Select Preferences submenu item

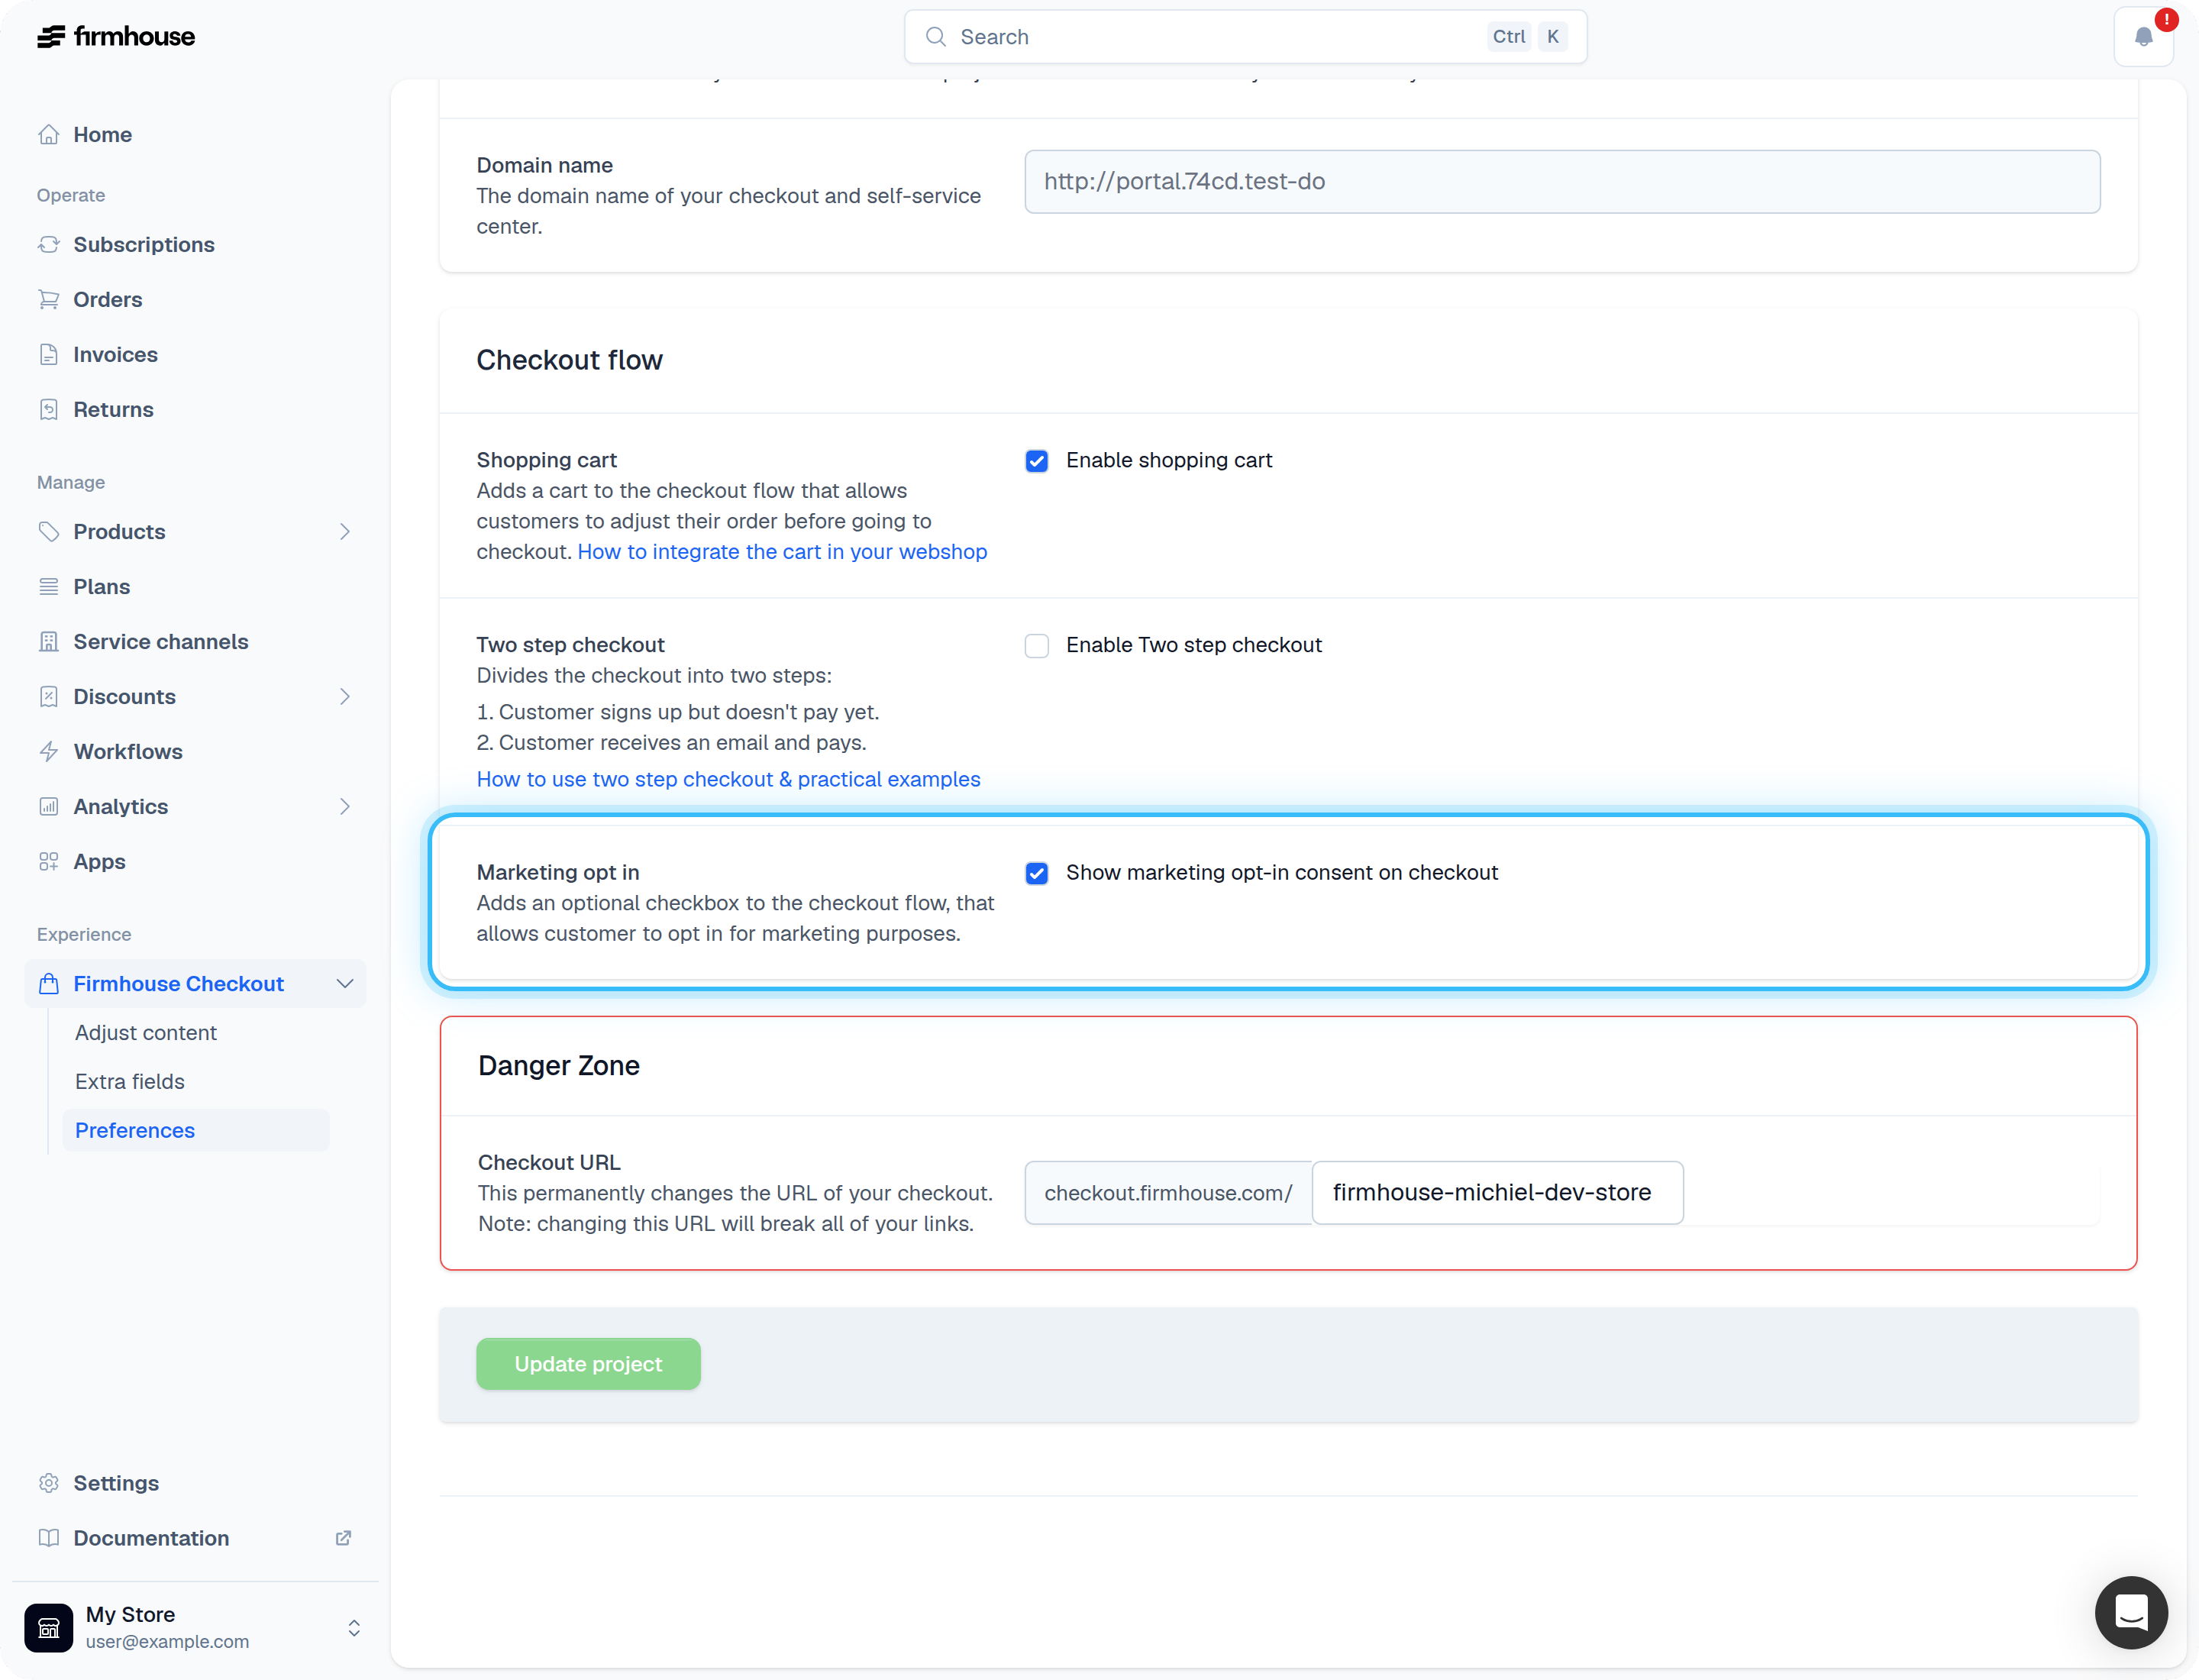tap(196, 1130)
